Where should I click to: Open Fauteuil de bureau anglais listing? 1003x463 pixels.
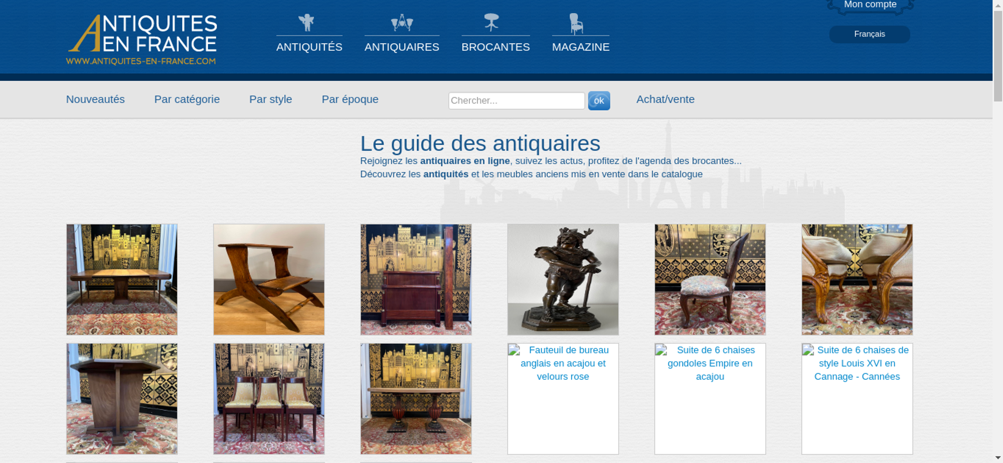[563, 363]
